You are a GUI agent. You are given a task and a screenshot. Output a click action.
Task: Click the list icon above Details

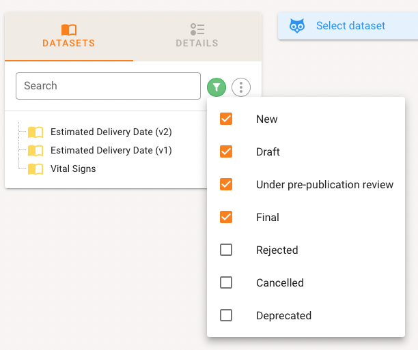point(197,29)
